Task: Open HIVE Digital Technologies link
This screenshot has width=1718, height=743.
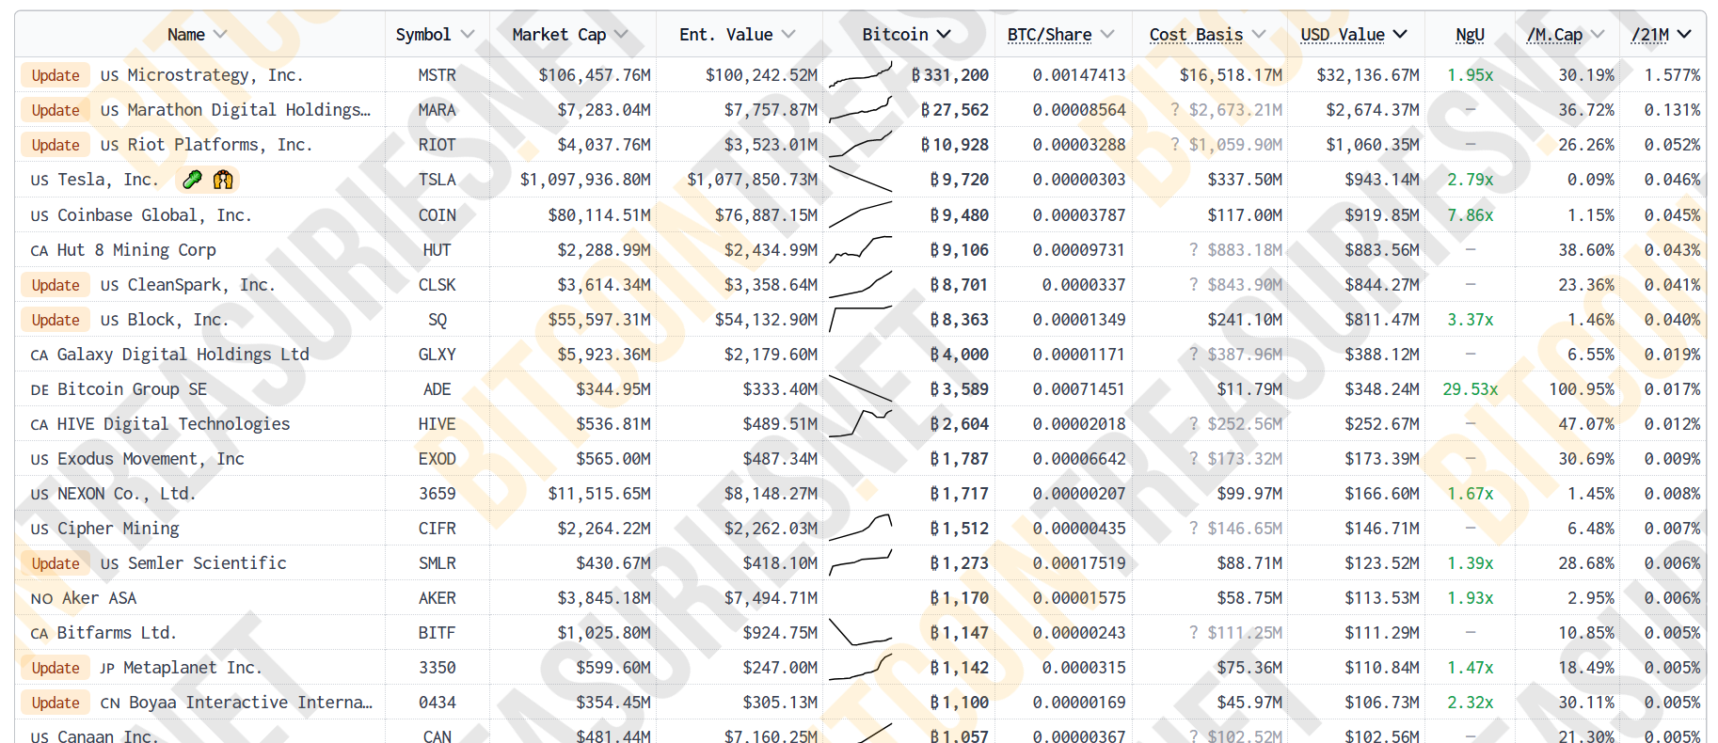Action: click(174, 424)
